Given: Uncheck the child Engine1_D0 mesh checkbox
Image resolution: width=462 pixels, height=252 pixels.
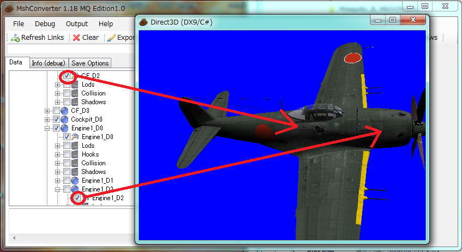Looking at the screenshot, I should [67, 137].
